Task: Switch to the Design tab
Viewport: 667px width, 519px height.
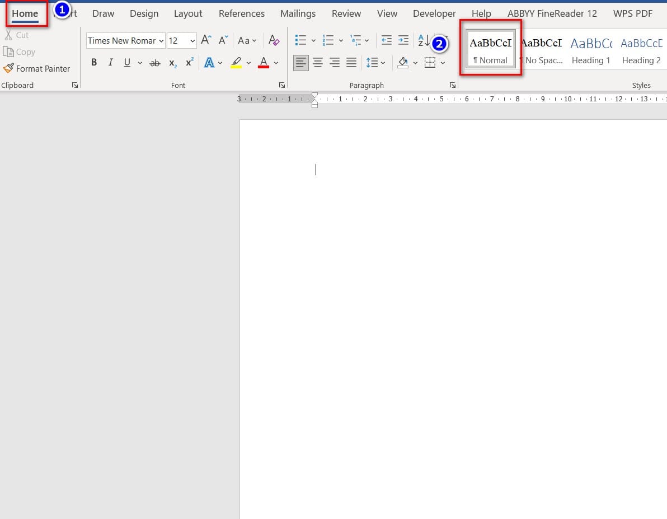Action: [x=144, y=13]
